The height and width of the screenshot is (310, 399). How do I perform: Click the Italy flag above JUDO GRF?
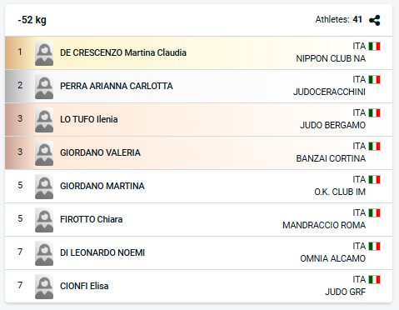(x=374, y=279)
